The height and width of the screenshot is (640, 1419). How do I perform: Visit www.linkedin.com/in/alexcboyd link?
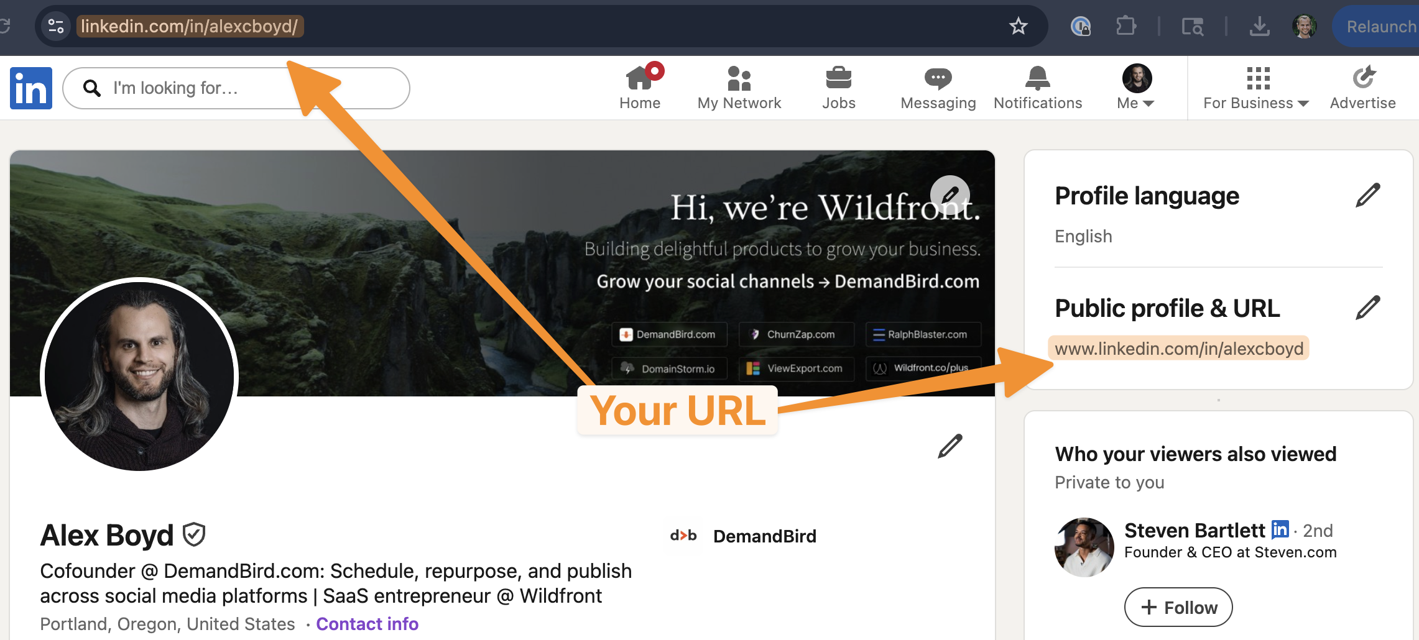(1179, 348)
